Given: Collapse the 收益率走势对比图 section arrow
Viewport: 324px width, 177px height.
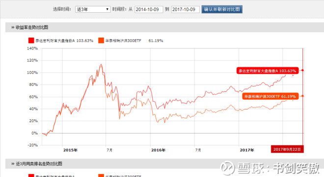Looking at the screenshot, I should (x=13, y=27).
